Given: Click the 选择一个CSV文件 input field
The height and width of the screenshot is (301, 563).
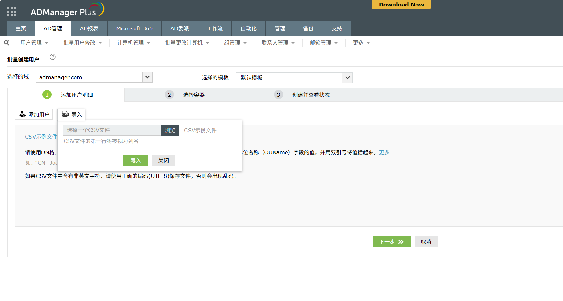Looking at the screenshot, I should point(111,130).
